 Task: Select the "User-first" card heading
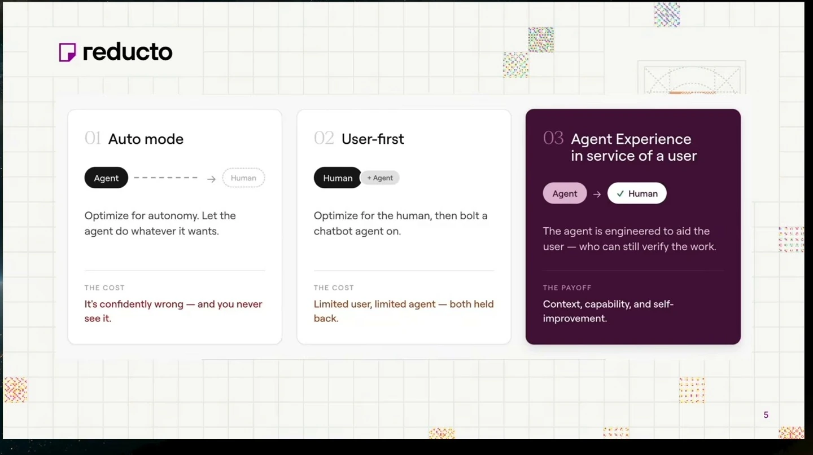[373, 139]
